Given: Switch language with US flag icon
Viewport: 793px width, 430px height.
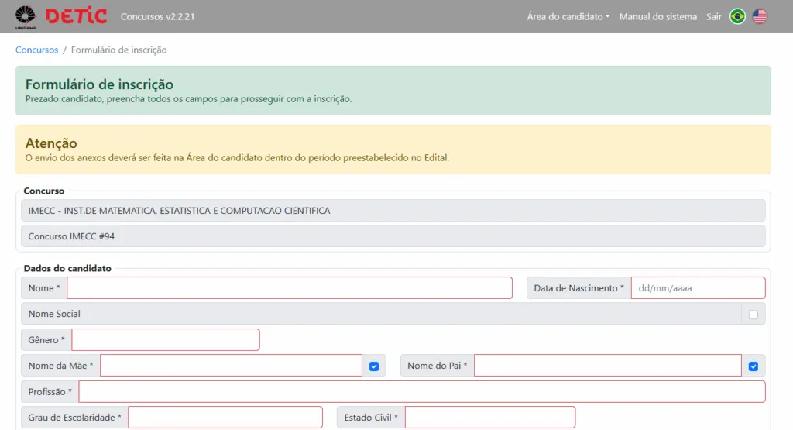Looking at the screenshot, I should point(760,16).
